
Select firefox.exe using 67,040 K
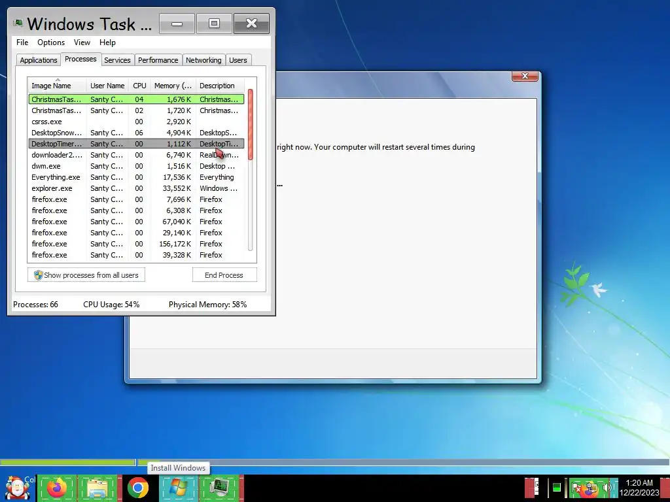136,221
